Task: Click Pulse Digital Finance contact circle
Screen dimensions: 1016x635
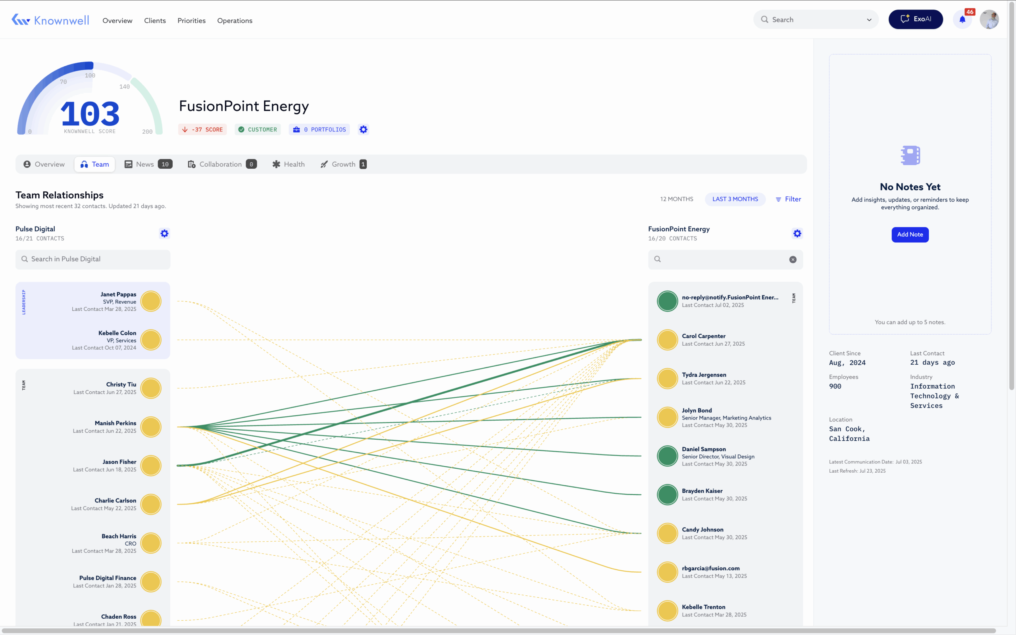Action: (151, 582)
